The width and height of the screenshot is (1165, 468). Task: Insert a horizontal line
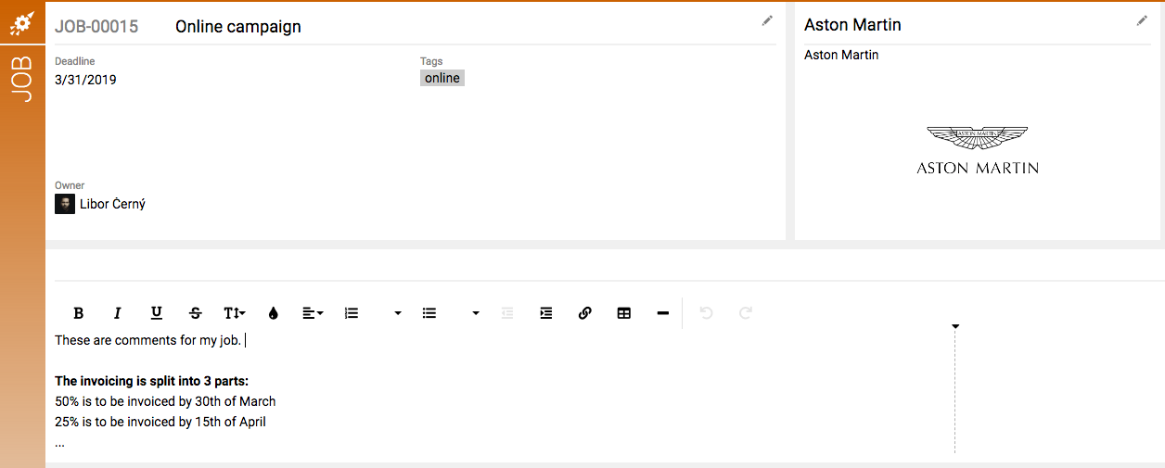[663, 313]
